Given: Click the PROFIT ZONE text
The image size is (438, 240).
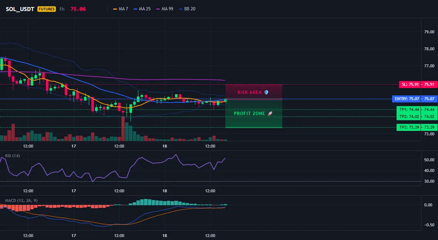Looking at the screenshot, I should click(249, 114).
